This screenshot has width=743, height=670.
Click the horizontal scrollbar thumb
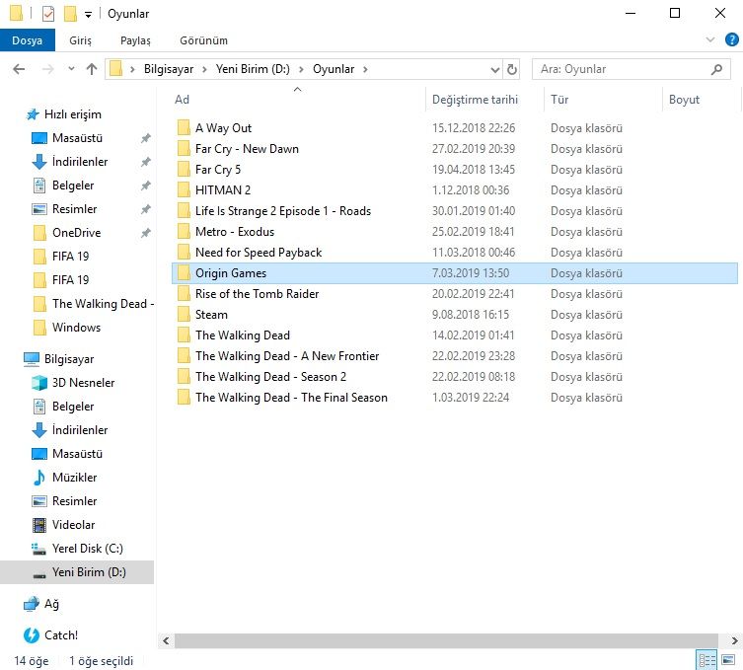pos(446,640)
